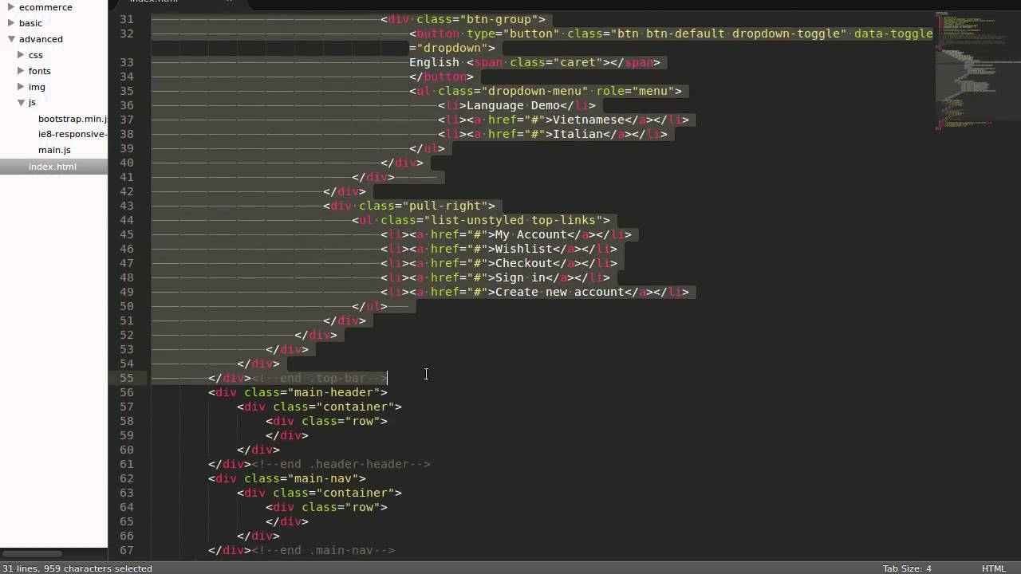Open bootstrap.min.js file in sidebar
Image resolution: width=1021 pixels, height=574 pixels.
pos(73,119)
